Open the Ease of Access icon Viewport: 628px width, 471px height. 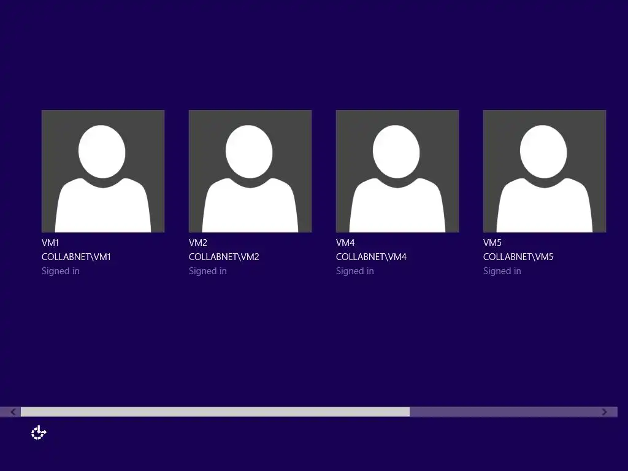(39, 432)
